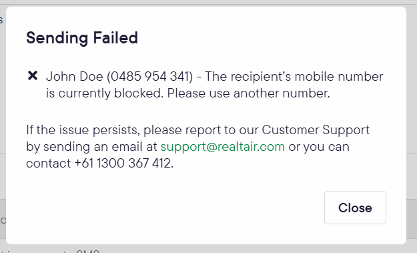
Task: Click the word 'contact' before the phone number
Action: [x=49, y=164]
